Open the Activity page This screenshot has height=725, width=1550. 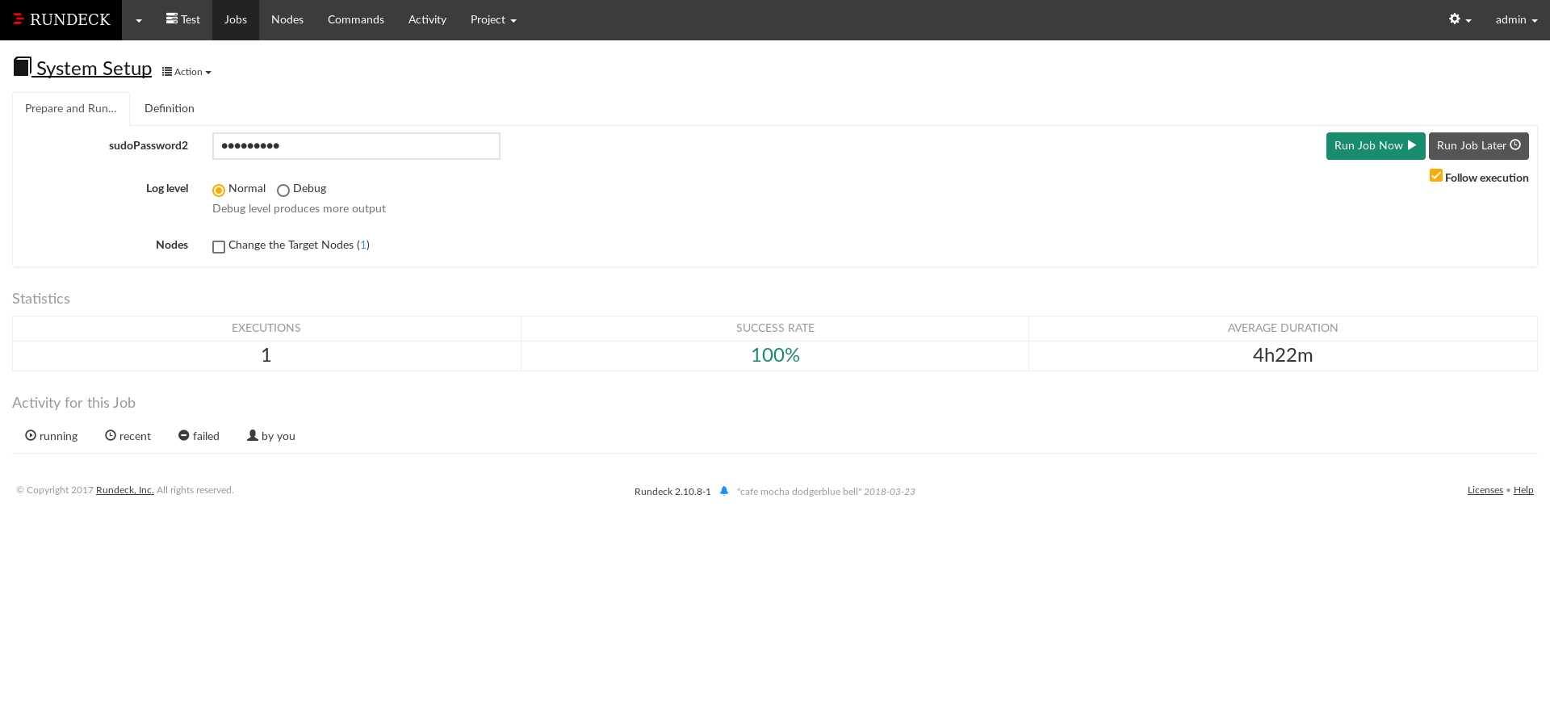(x=427, y=19)
